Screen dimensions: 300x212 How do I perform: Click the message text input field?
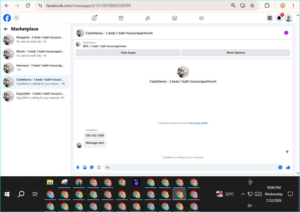[191, 167]
